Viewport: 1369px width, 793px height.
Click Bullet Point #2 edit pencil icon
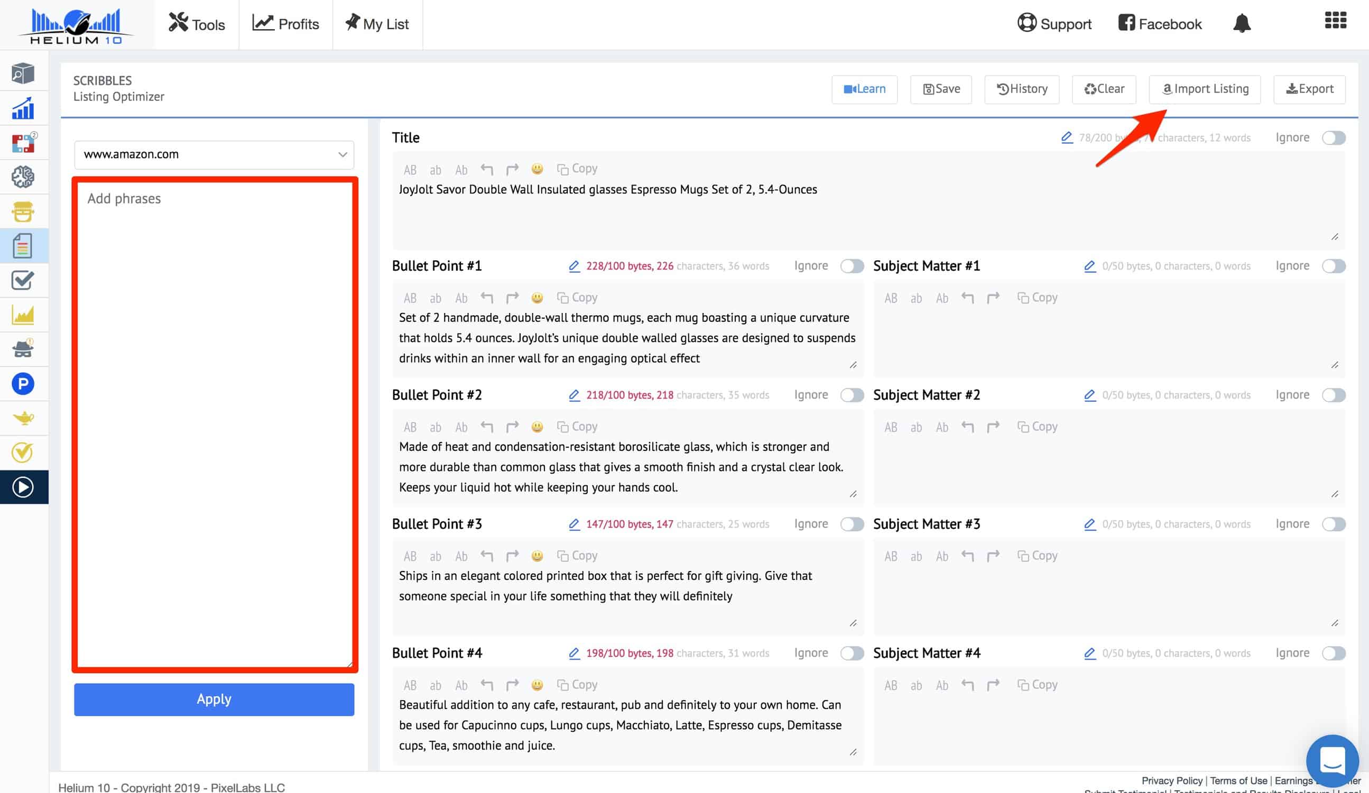point(574,395)
